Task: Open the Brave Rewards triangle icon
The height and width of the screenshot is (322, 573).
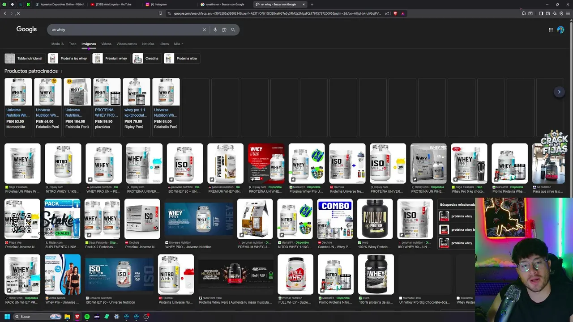Action: (402, 13)
